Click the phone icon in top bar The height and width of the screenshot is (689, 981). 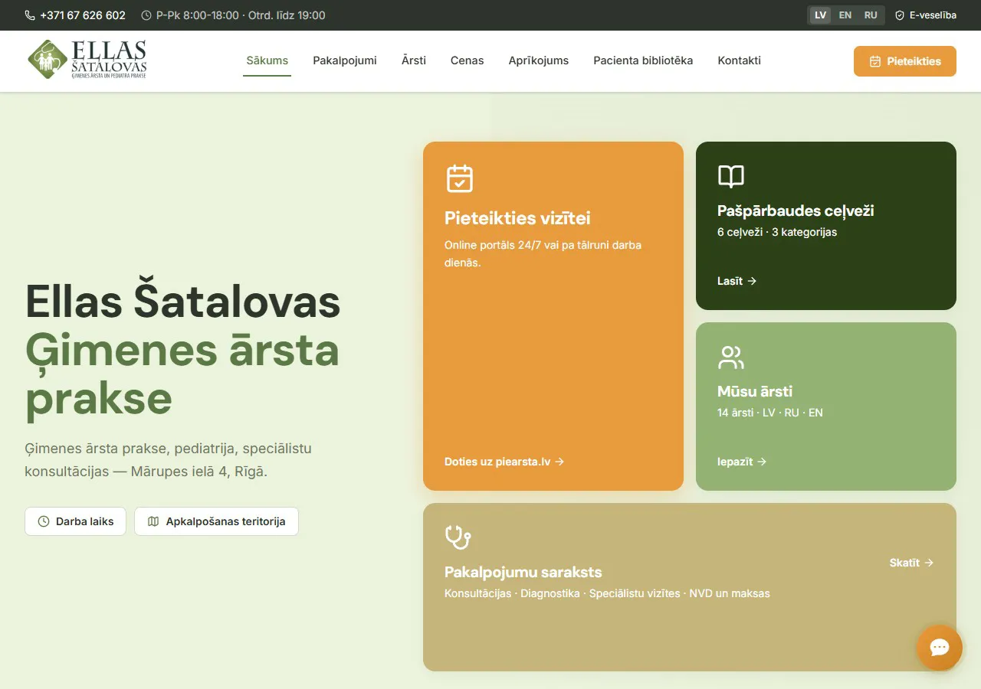[x=30, y=15]
